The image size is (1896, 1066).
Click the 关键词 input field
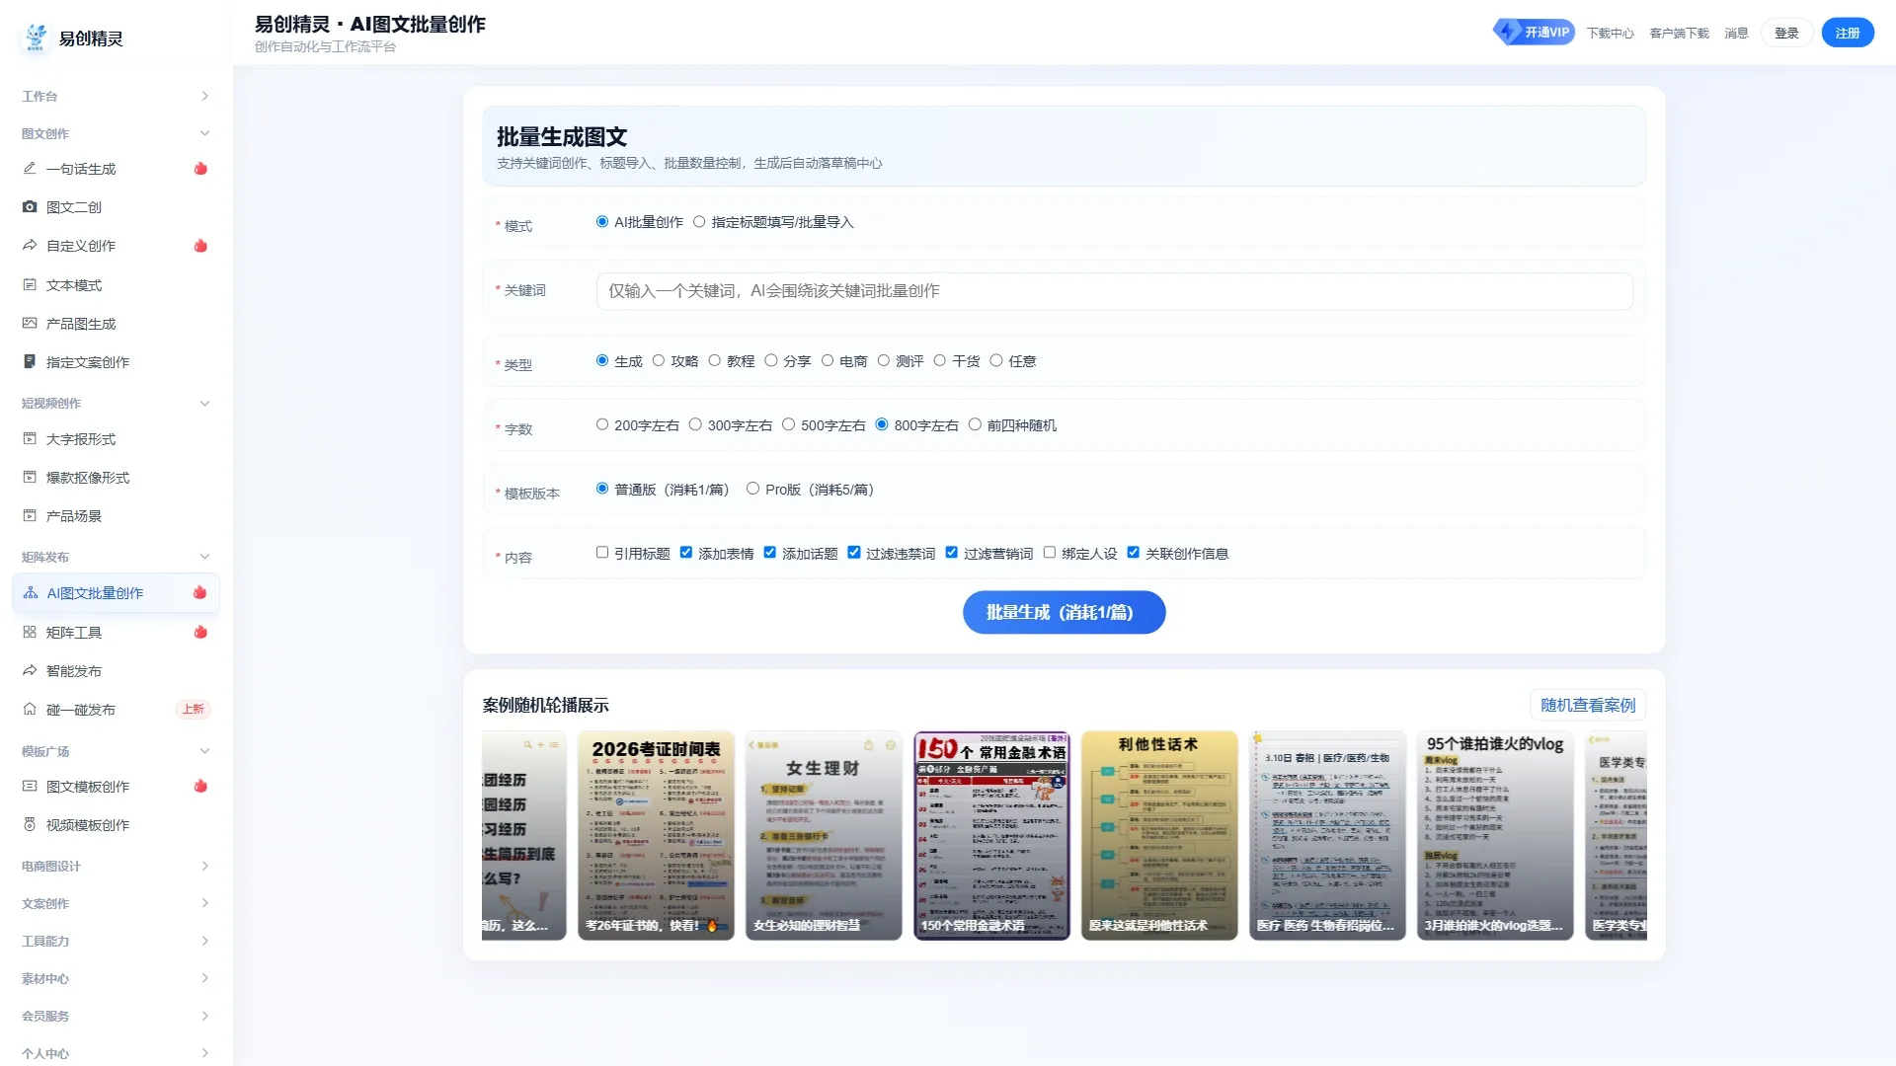pyautogui.click(x=1114, y=291)
